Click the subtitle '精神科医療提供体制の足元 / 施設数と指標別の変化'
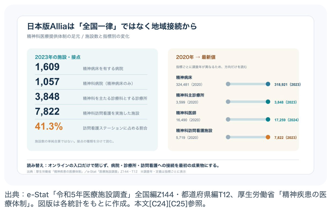Screen dimensions: 332x214 click(x=78, y=36)
